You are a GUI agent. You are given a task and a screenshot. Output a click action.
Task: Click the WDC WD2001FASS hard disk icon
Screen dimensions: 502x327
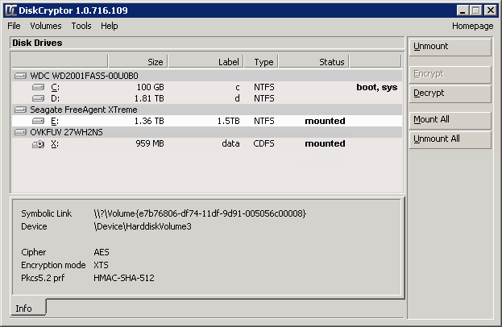point(20,76)
